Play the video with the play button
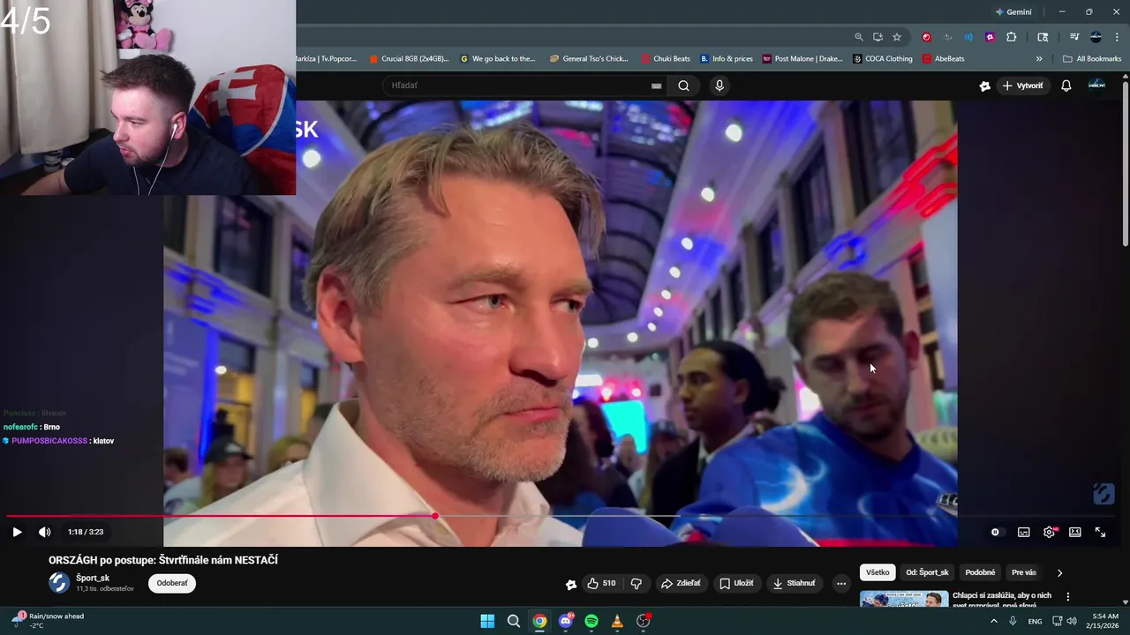This screenshot has height=635, width=1130. click(x=17, y=532)
